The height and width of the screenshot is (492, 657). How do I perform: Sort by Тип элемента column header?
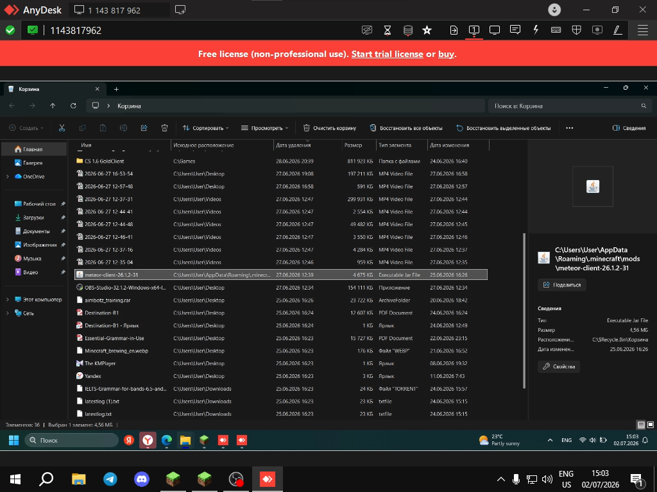click(402, 145)
